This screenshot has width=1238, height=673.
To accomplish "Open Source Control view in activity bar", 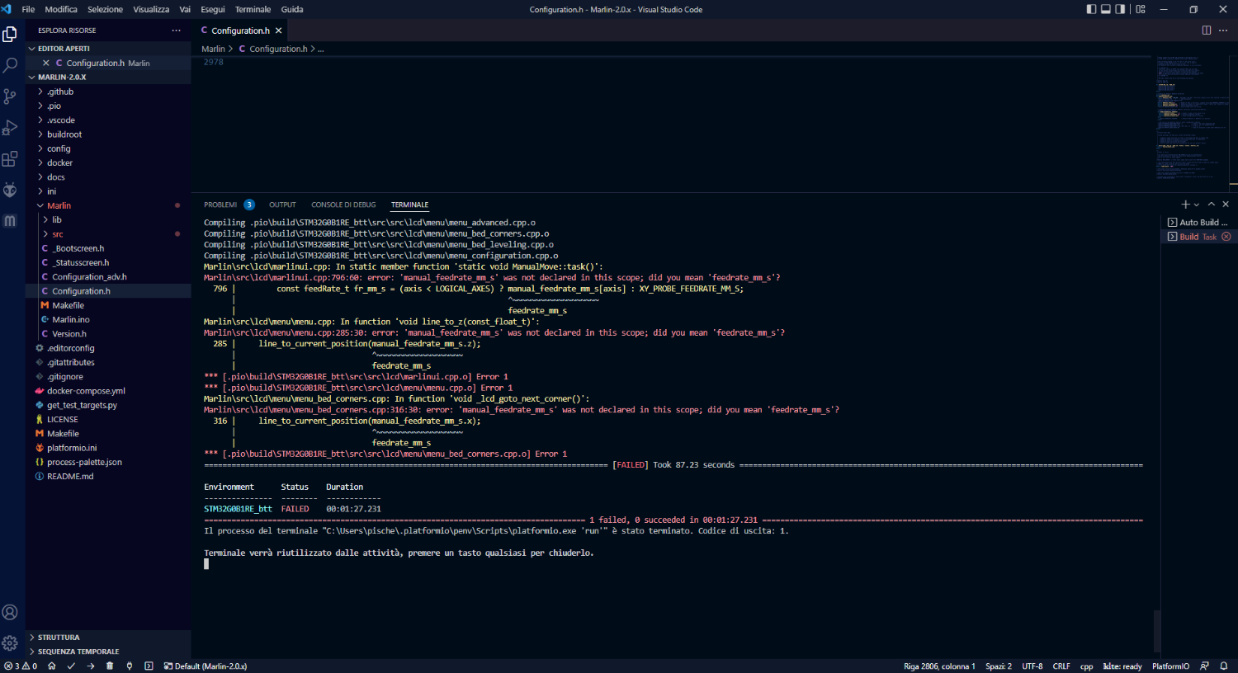I will click(x=10, y=96).
